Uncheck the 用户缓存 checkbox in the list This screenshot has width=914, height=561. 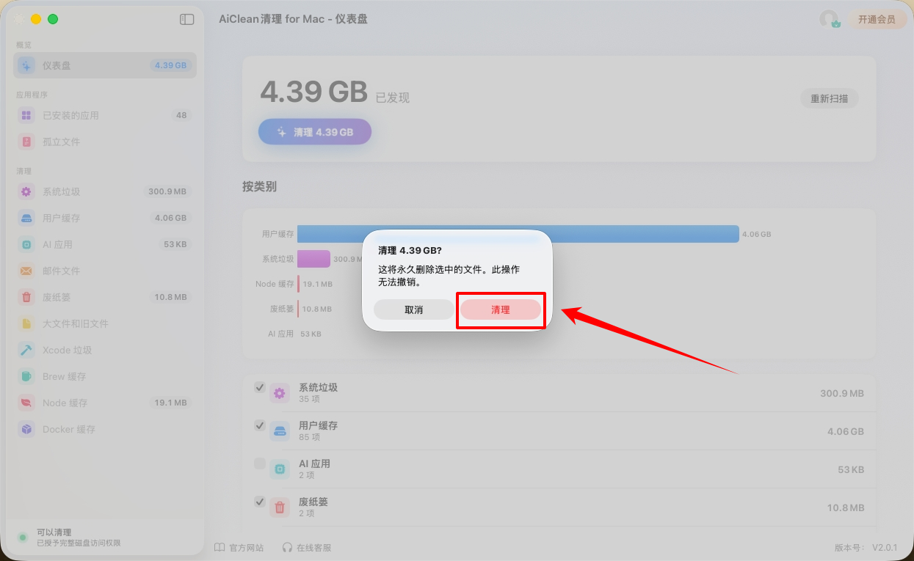260,425
